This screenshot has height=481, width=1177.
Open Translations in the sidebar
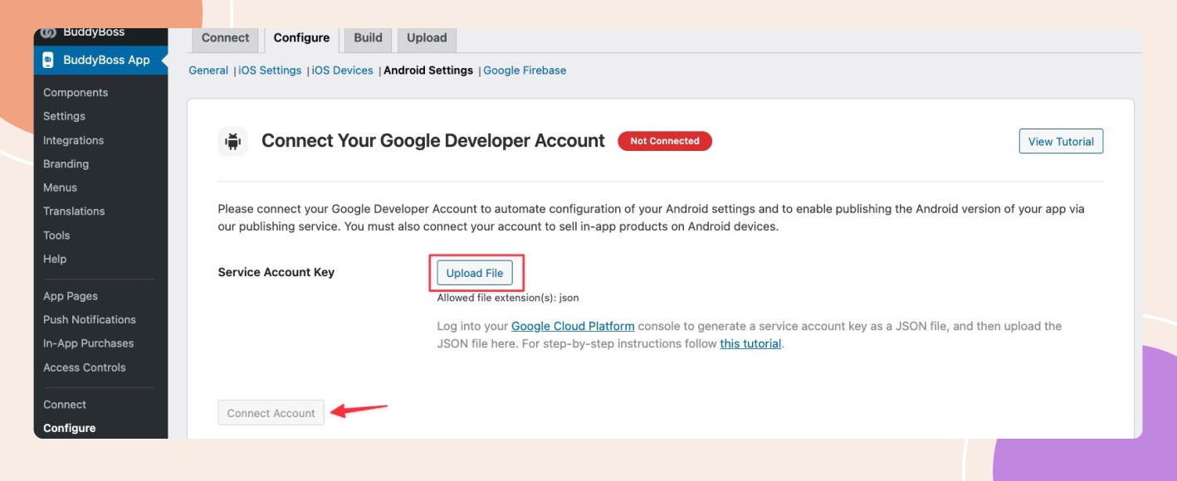coord(74,211)
